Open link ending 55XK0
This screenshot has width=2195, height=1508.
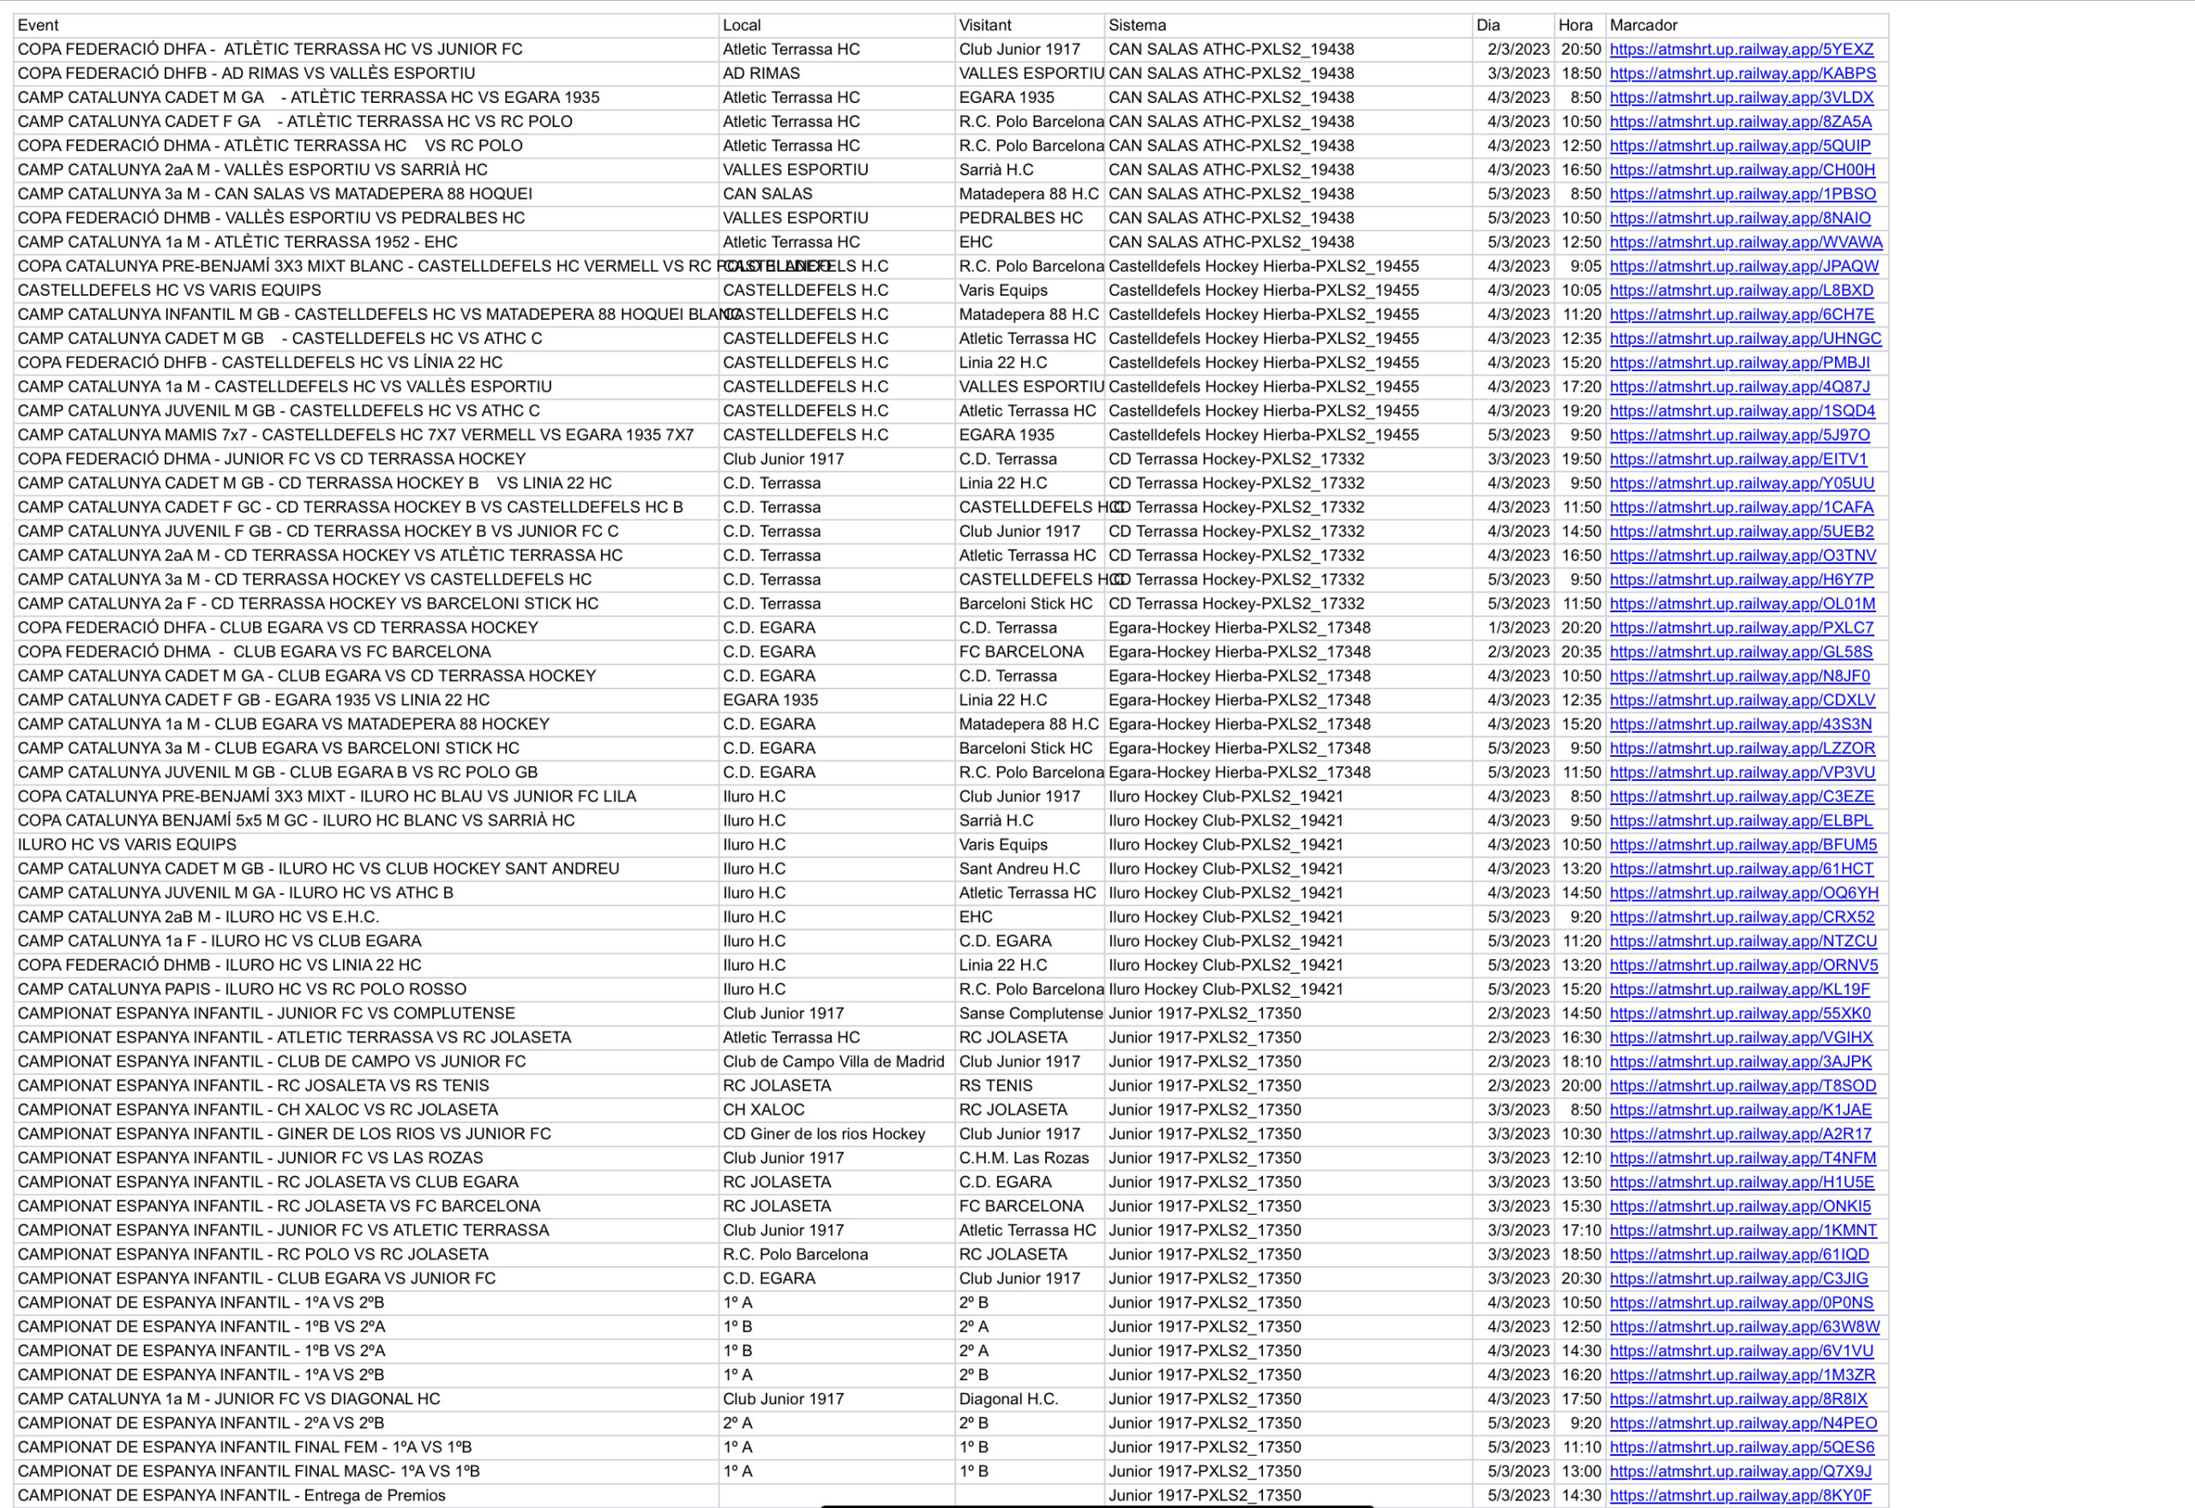[1741, 1014]
